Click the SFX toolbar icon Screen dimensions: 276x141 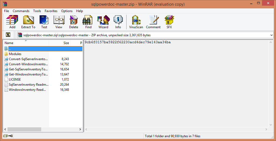point(169,22)
